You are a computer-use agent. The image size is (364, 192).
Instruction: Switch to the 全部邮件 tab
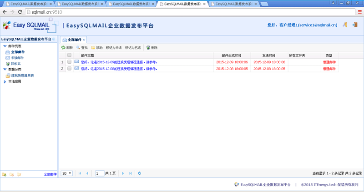74,40
